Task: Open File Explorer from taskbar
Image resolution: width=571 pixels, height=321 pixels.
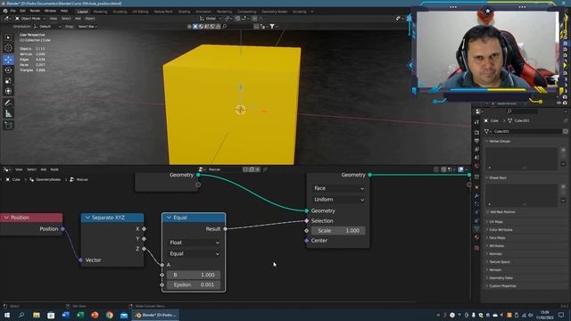Action: point(36,315)
